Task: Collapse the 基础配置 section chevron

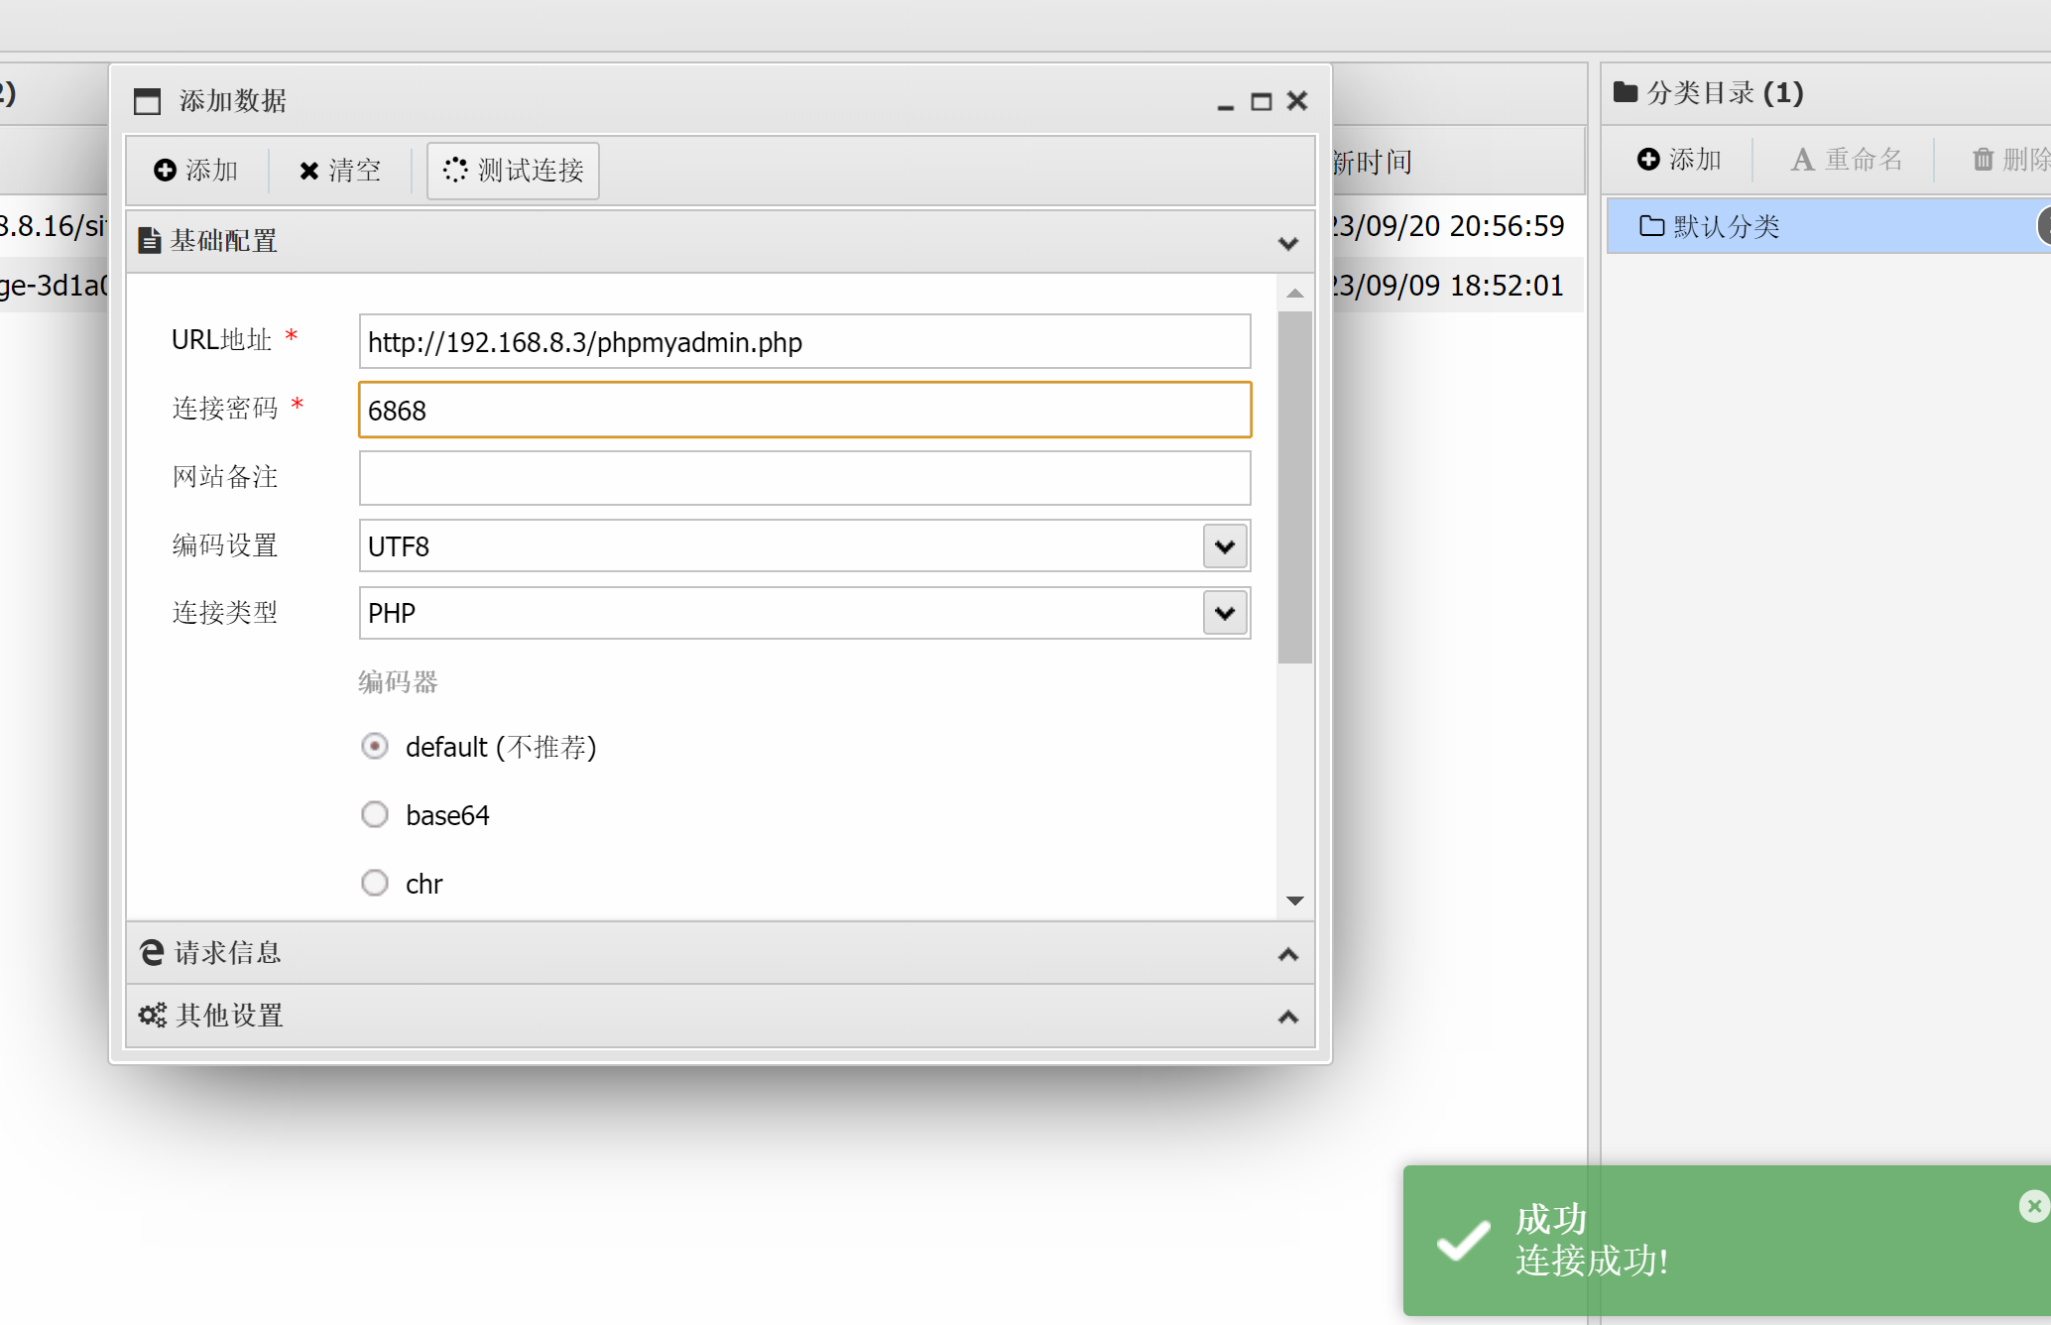Action: (x=1287, y=242)
